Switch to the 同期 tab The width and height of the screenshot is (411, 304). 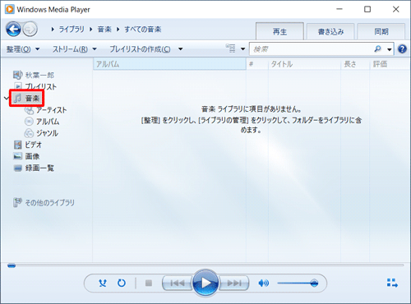[x=381, y=32]
